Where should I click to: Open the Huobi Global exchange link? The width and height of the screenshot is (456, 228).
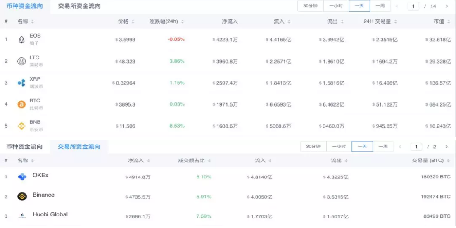click(x=50, y=214)
